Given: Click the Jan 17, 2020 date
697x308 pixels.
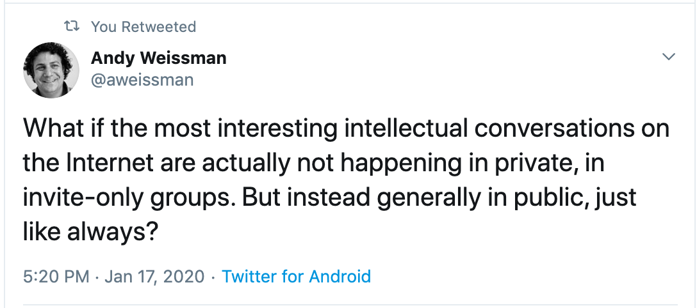Looking at the screenshot, I should (x=154, y=277).
